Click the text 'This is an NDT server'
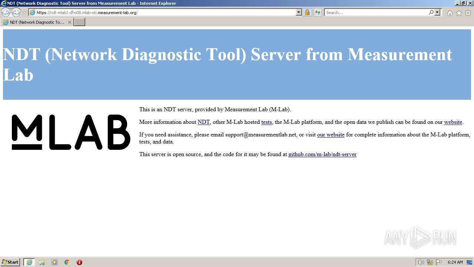474x267 pixels. coord(166,109)
